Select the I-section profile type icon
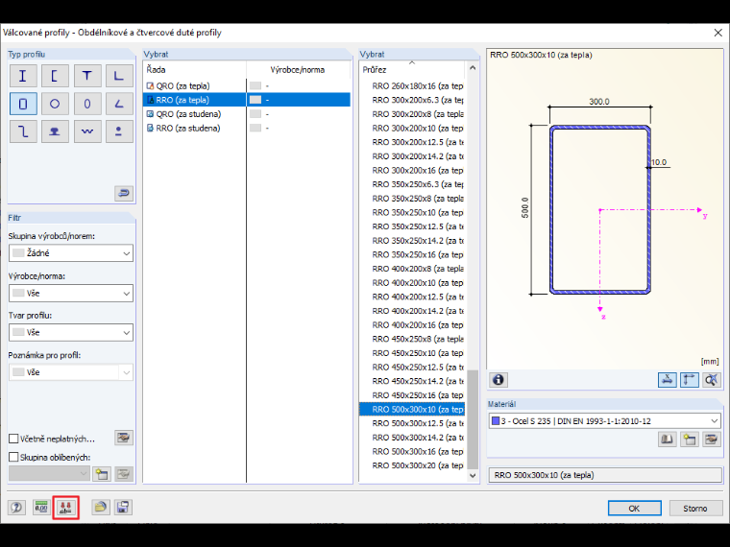The height and width of the screenshot is (547, 730). pos(23,76)
